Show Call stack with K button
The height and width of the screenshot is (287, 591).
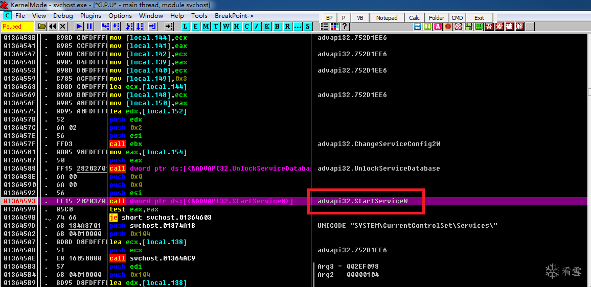pos(267,27)
